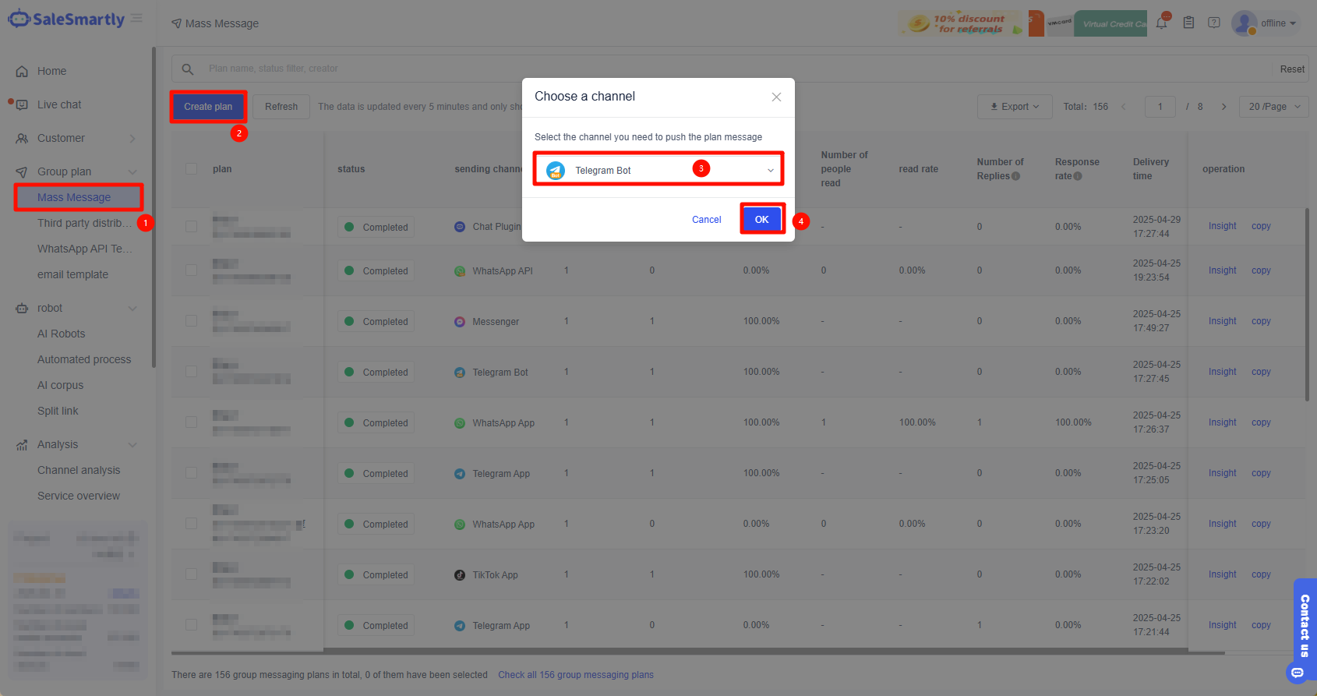Select the Messenger plan row checkbox
This screenshot has height=696, width=1317.
192,321
